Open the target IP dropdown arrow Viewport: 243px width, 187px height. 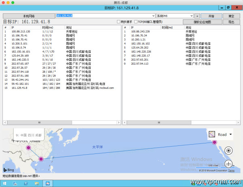[153, 16]
